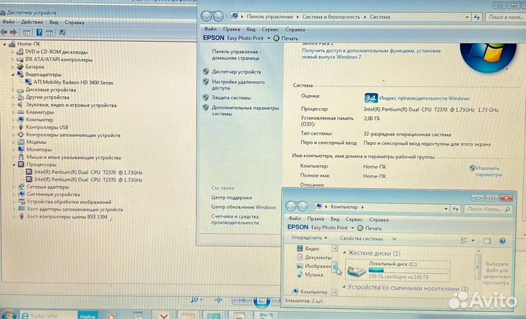Screen dimensions: 526x319
Task: Toggle preview pane icon in Computer window
Action: click(x=487, y=241)
